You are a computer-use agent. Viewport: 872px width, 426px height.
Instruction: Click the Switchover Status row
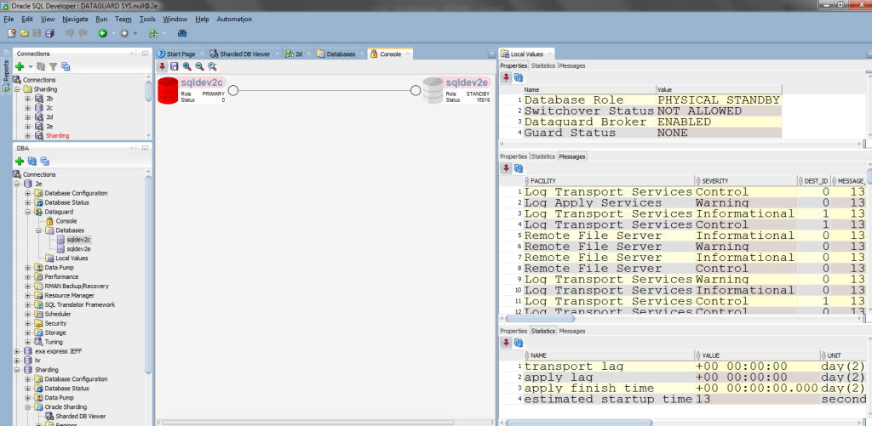(652, 111)
